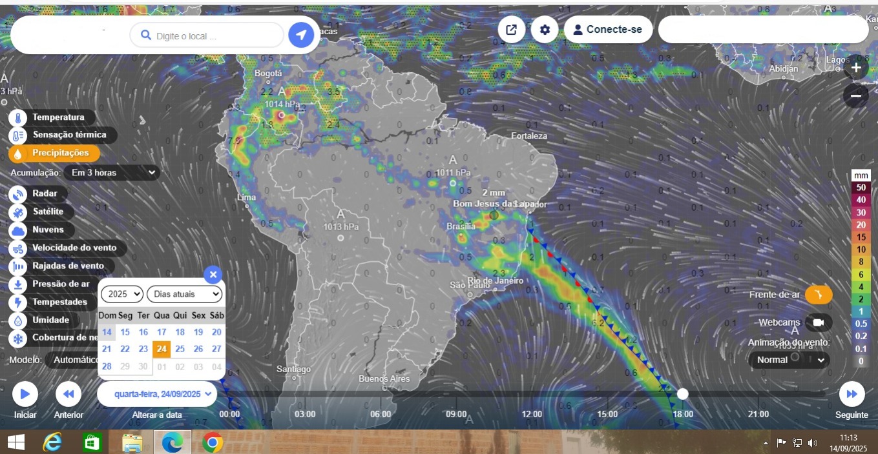Image resolution: width=878 pixels, height=454 pixels.
Task: Toggle the Webcams camera button
Action: 819,322
